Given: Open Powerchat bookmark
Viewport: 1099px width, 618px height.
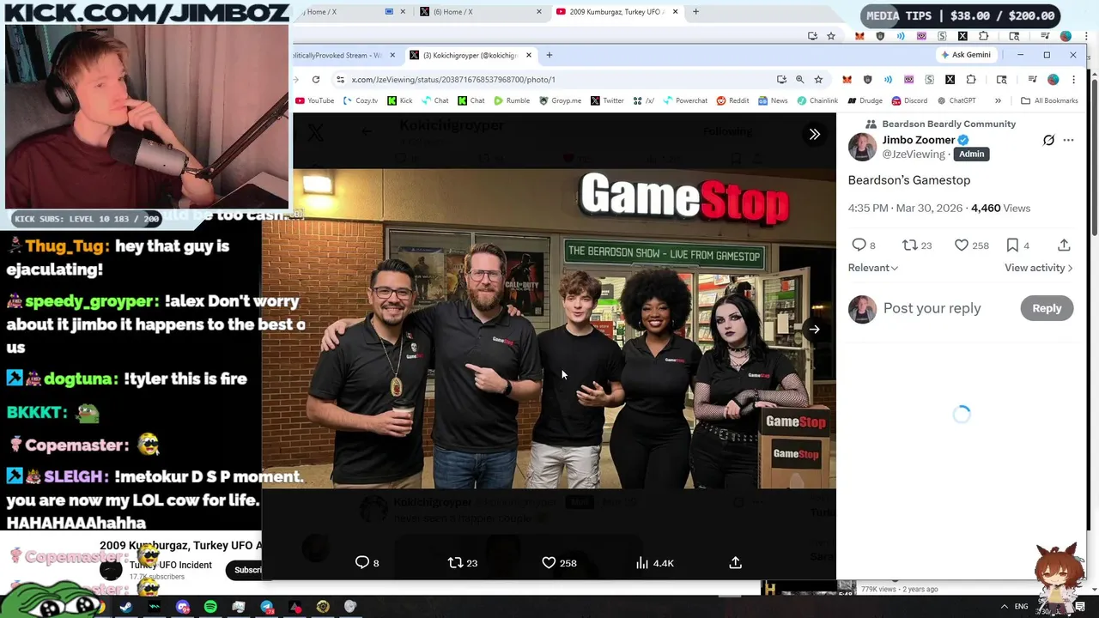Looking at the screenshot, I should point(684,100).
